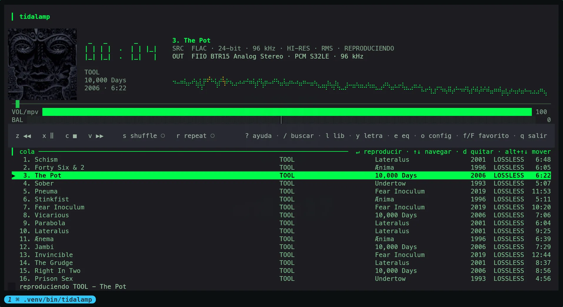Click the d quitar hint
Screen dimensions: 563x307
[478, 152]
